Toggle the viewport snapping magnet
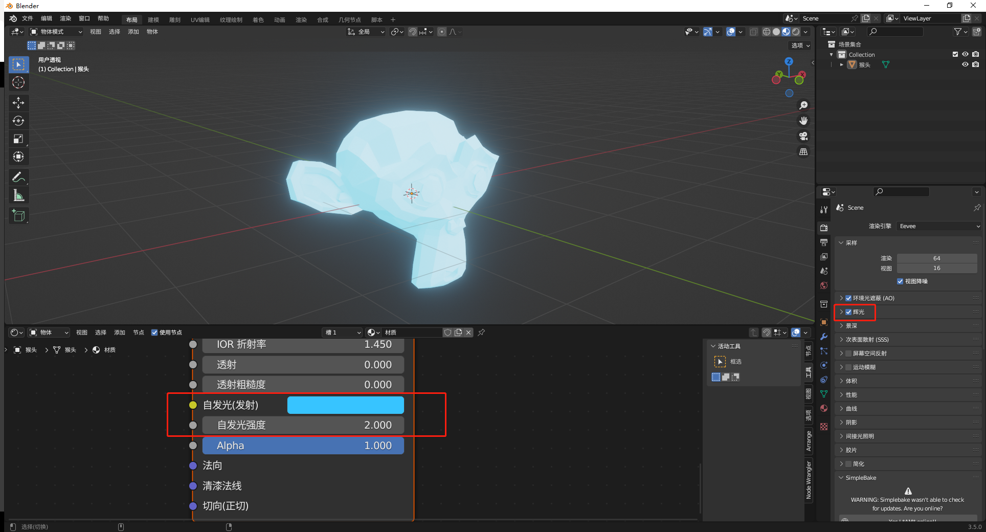 413,32
